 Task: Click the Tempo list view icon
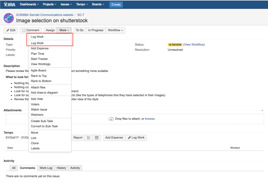[x=89, y=138]
